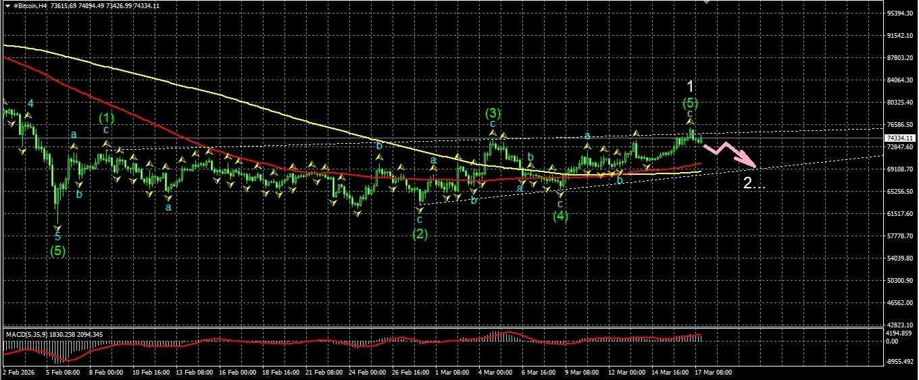Viewport: 919px width, 380px height.
Task: Click the gray chart shift triangle at top
Action: [707, 3]
